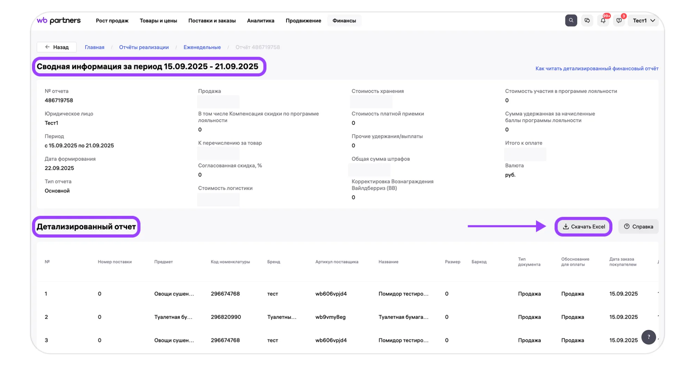Expand the Тест1 account dropdown
This screenshot has width=694, height=367.
tap(643, 20)
